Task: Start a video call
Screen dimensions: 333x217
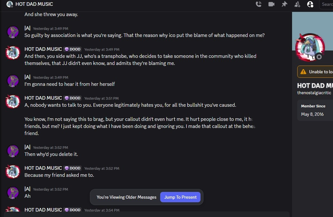Action: point(271,4)
